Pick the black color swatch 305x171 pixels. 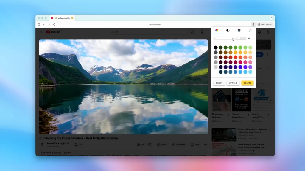pos(216,47)
